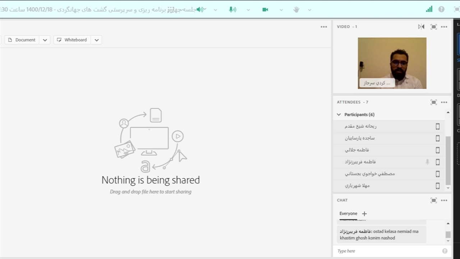
Task: Add a new chat tab with plus
Action: (x=364, y=214)
